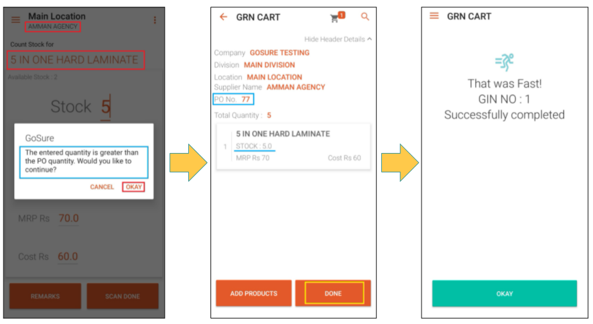The height and width of the screenshot is (324, 593).
Task: Click the running man success icon
Action: pyautogui.click(x=505, y=62)
